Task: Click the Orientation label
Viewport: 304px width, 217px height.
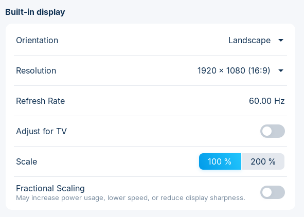Action: (37, 40)
